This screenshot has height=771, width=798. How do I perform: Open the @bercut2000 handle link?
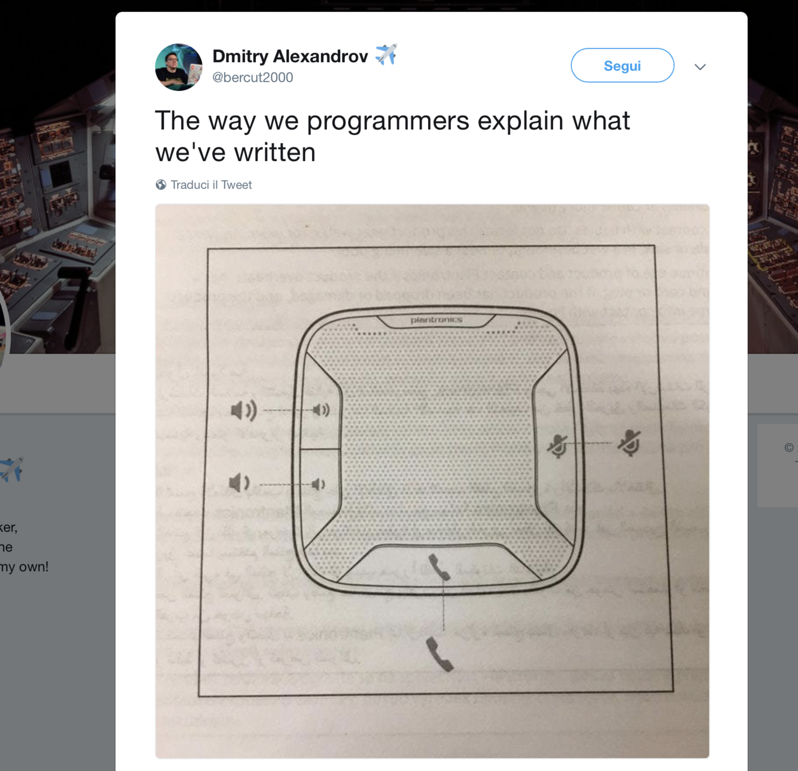point(252,77)
